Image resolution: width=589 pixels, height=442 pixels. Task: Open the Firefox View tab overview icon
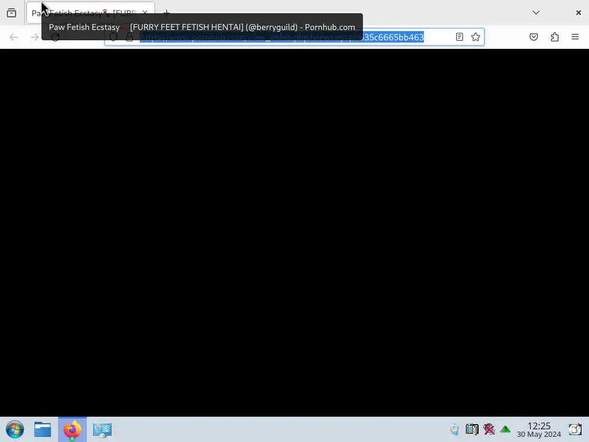pos(12,13)
